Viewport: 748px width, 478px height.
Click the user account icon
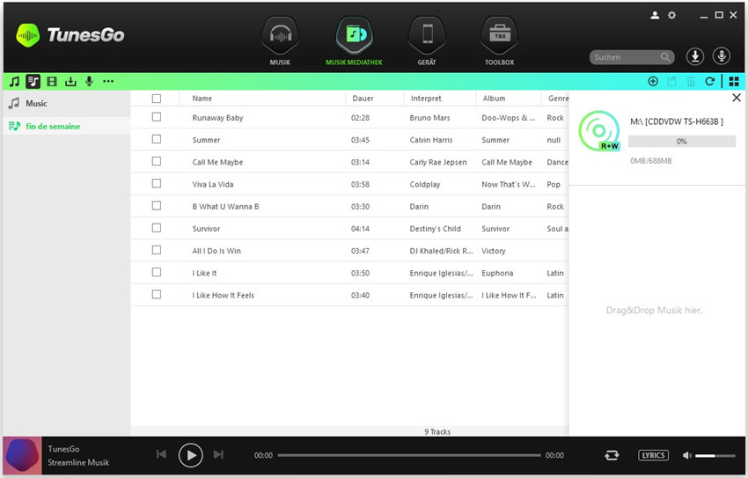[x=655, y=15]
